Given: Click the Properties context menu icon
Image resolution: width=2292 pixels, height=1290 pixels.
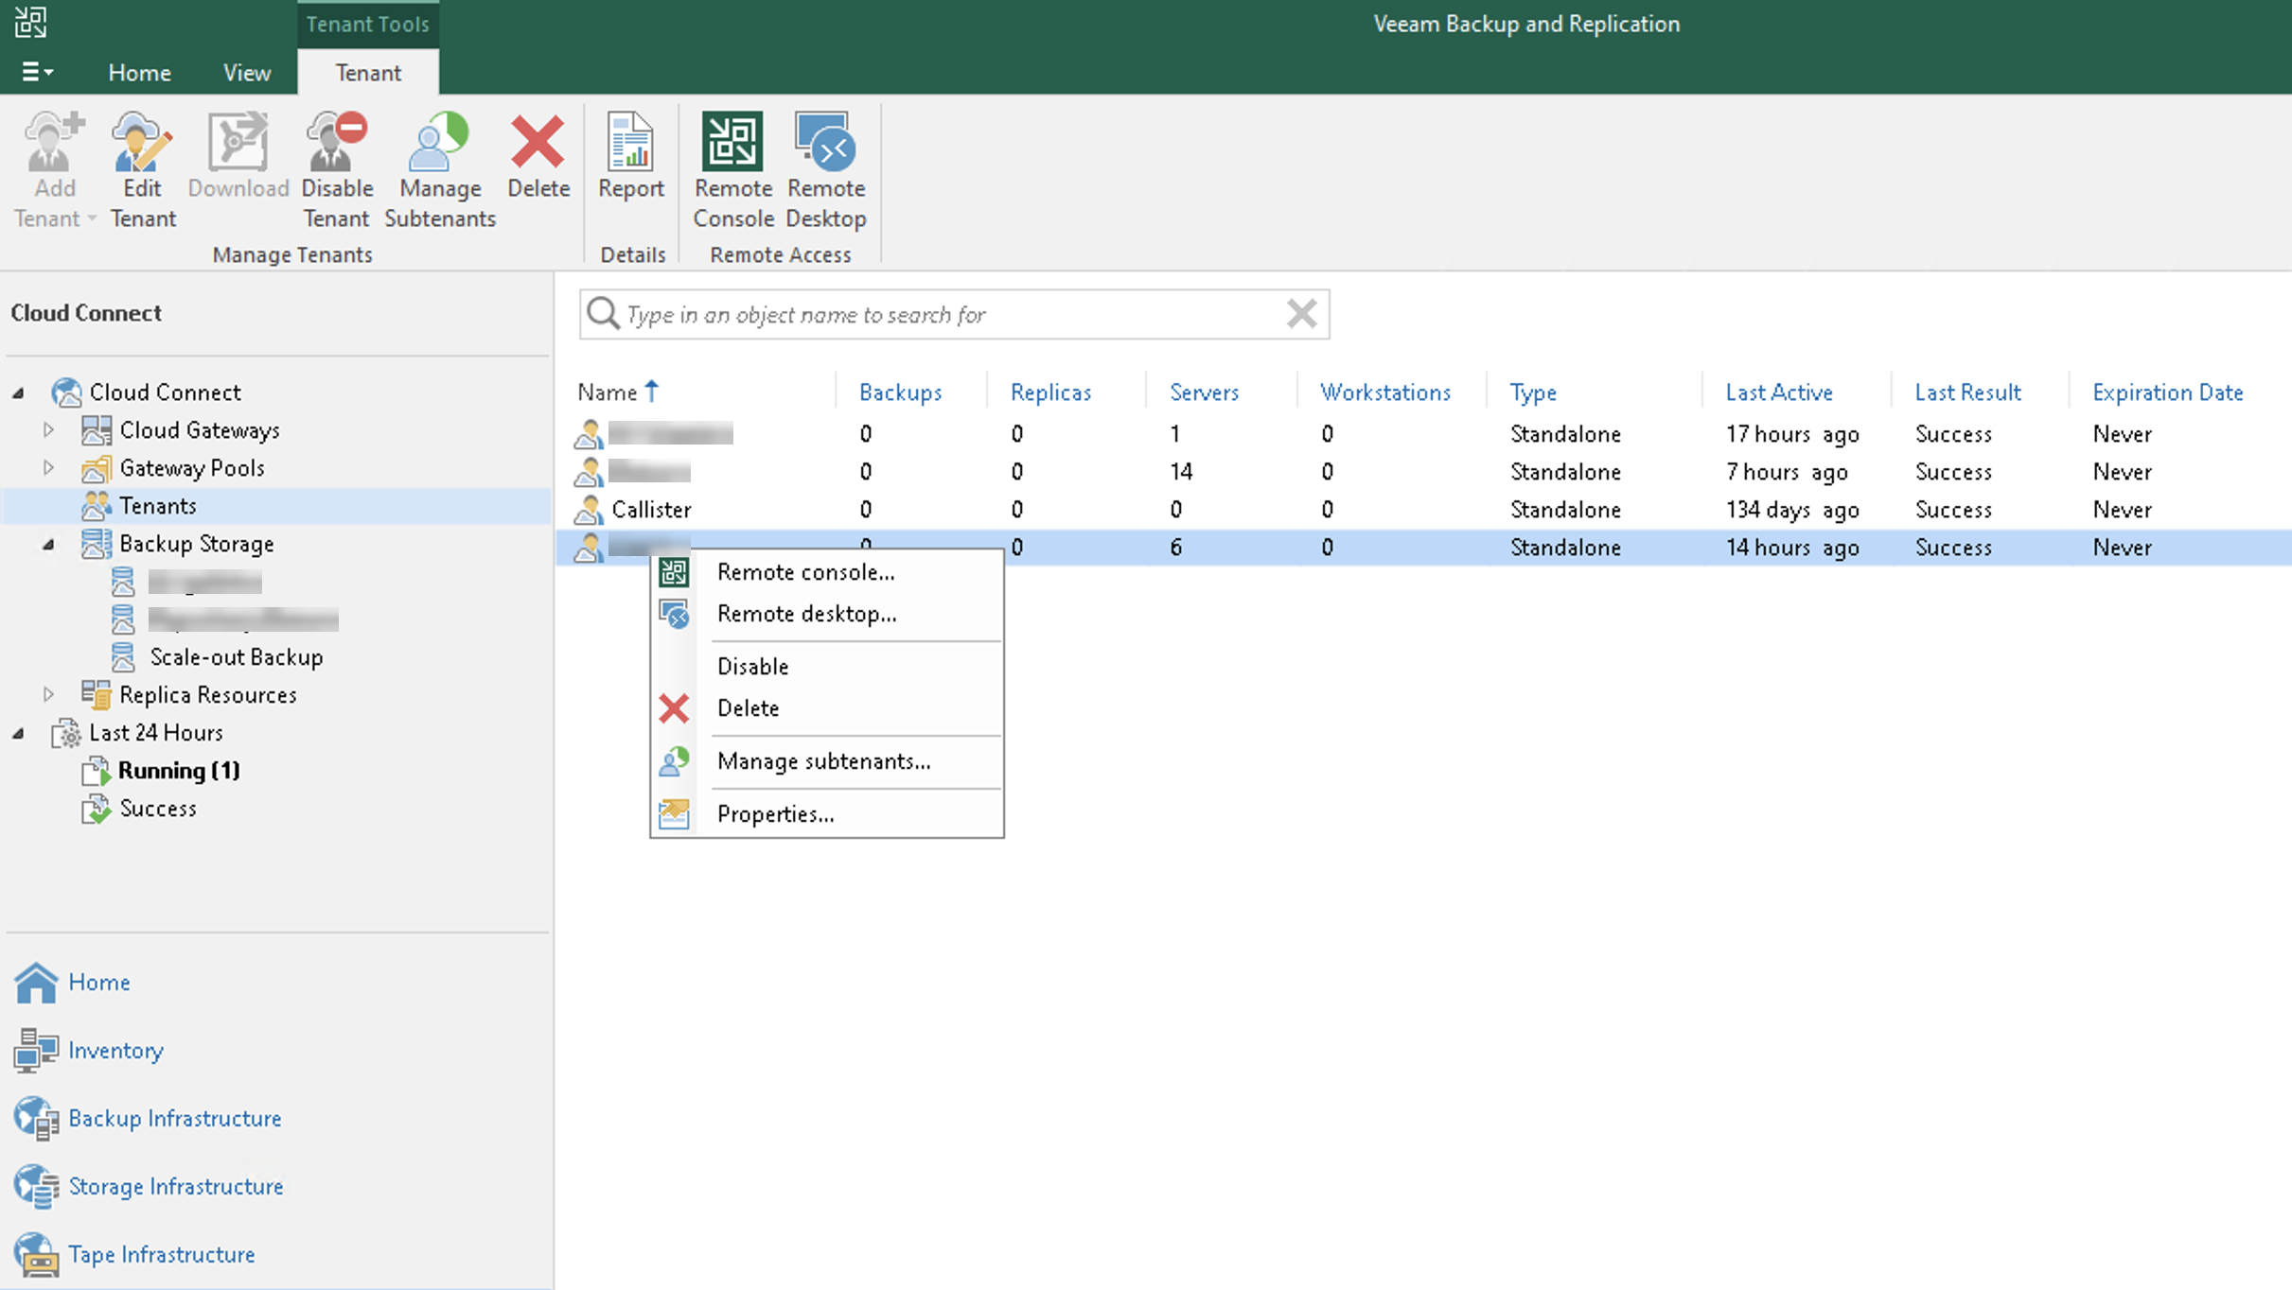Looking at the screenshot, I should [x=674, y=814].
